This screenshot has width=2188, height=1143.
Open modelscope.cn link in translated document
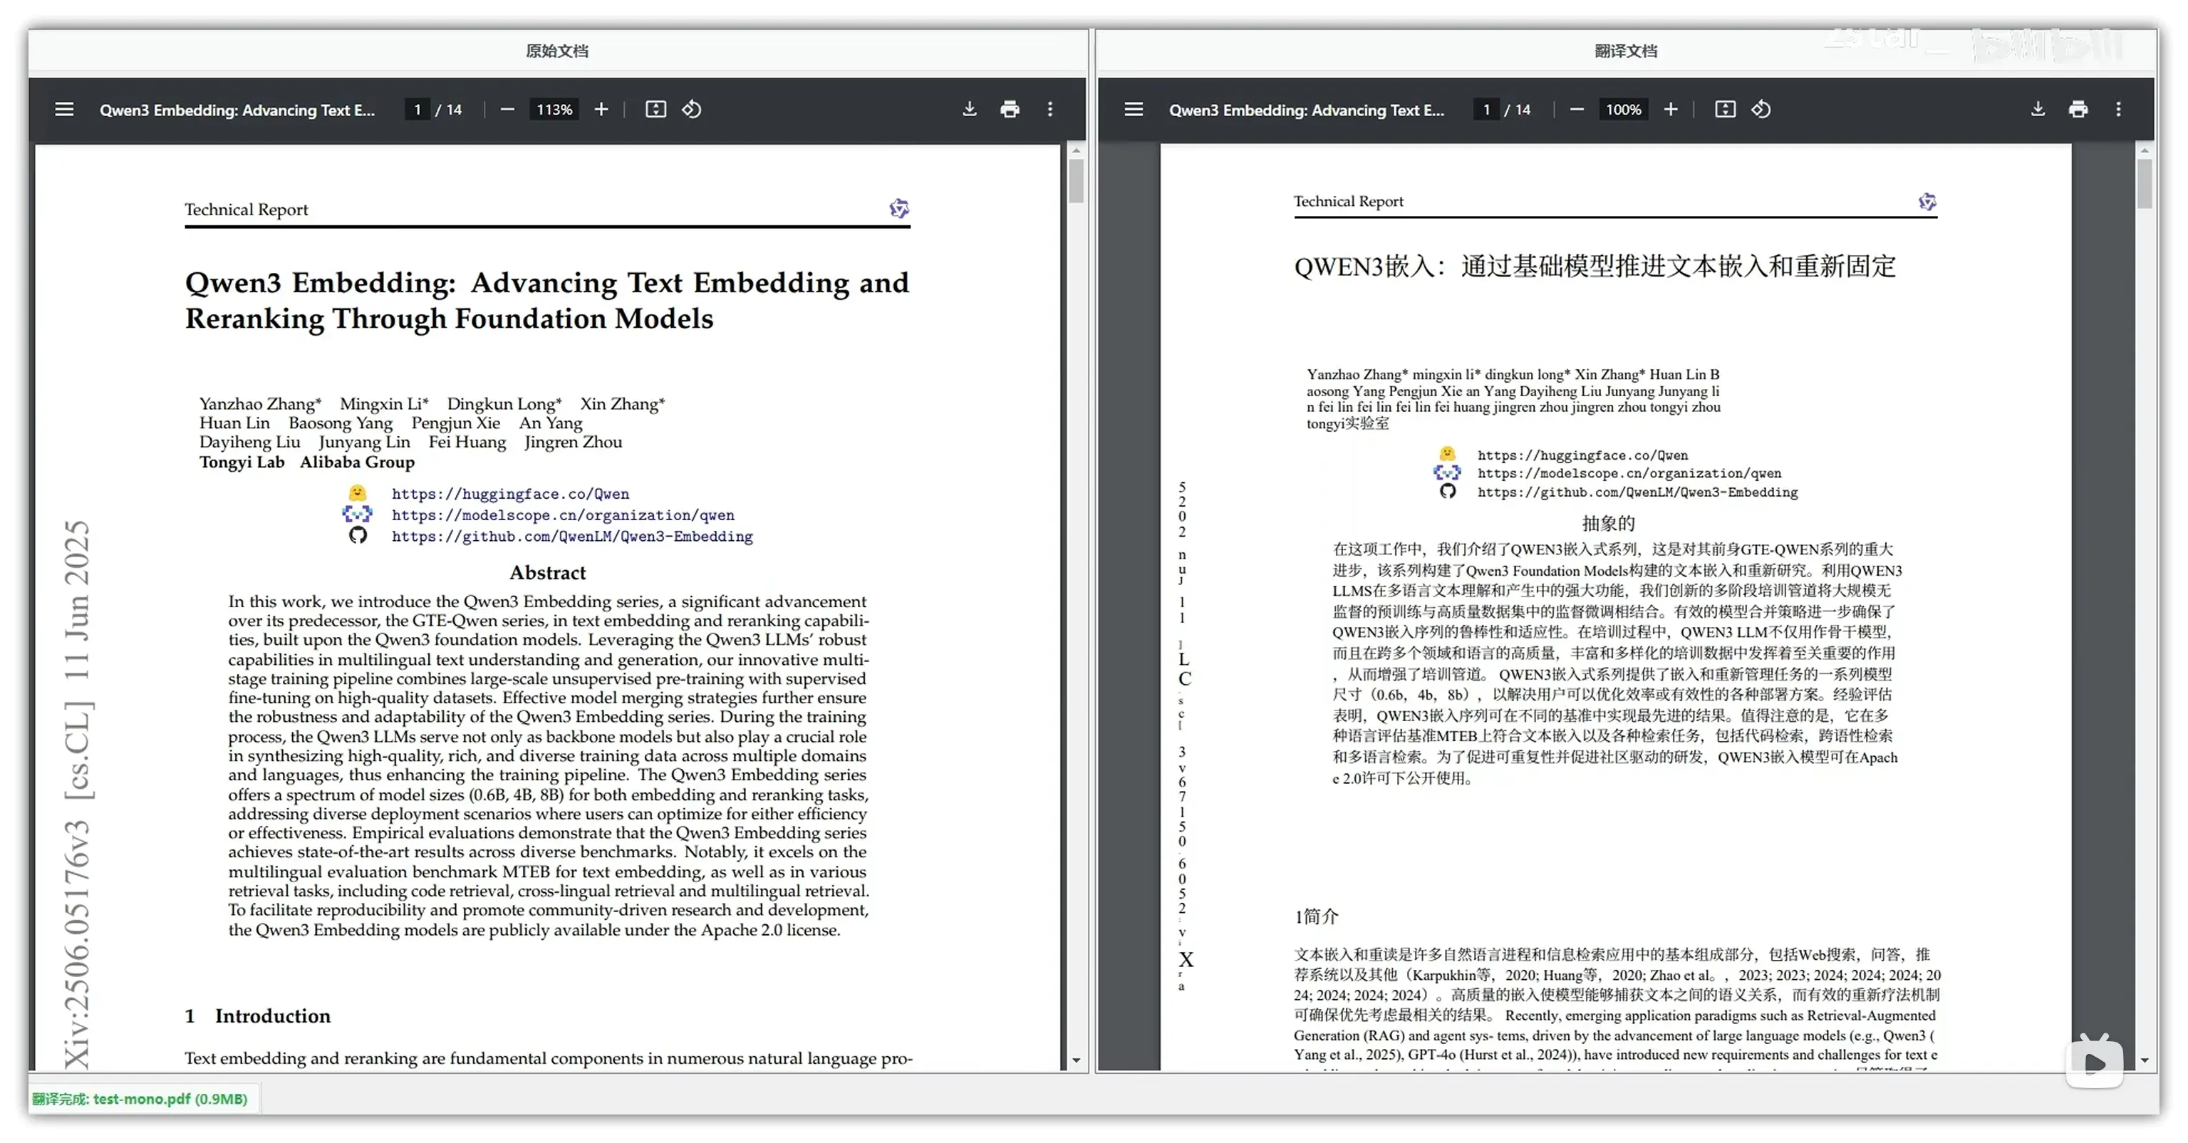pos(1629,473)
